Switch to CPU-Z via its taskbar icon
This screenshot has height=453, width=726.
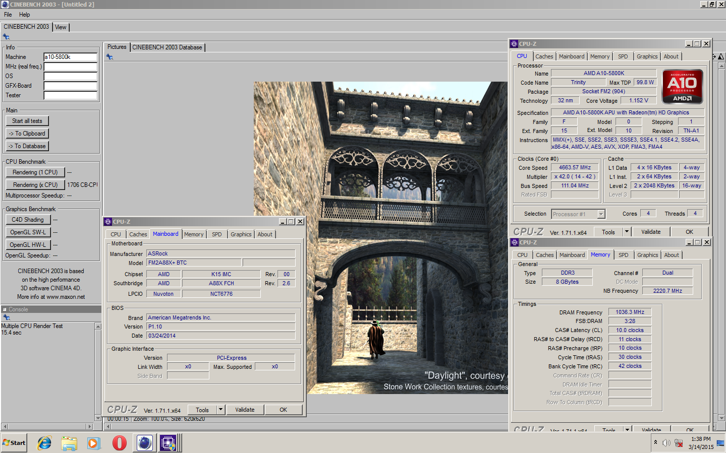pos(169,443)
